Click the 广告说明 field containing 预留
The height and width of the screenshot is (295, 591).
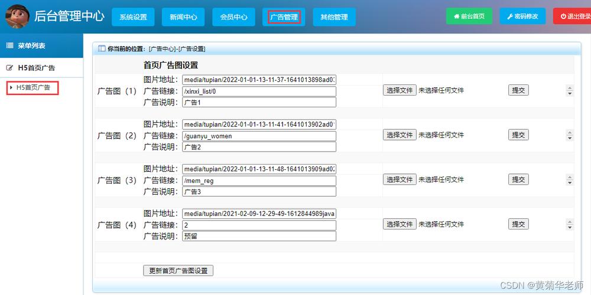pos(259,236)
